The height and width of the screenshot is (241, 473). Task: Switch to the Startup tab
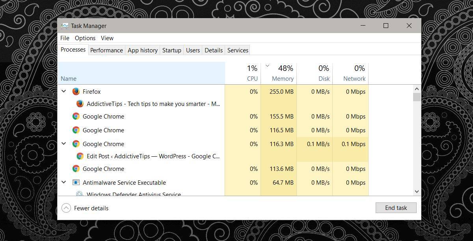[172, 50]
